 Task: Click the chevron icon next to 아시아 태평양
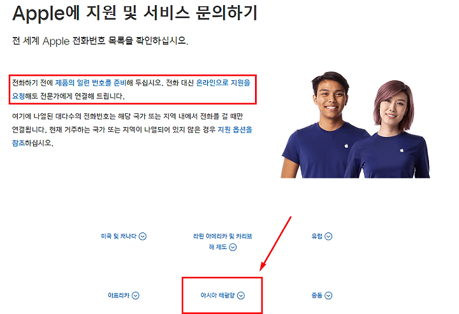(241, 296)
